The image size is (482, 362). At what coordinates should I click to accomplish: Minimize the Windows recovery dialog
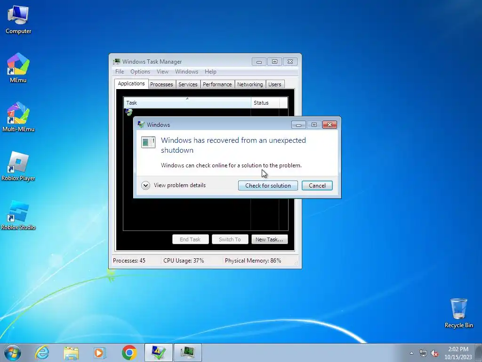298,124
